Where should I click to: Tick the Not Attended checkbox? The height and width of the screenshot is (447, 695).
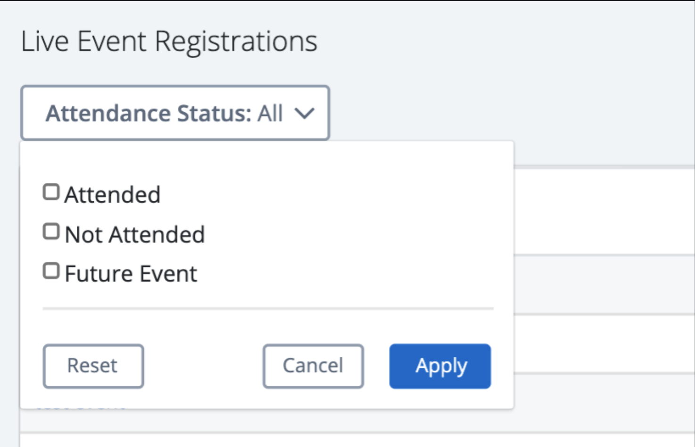[51, 232]
